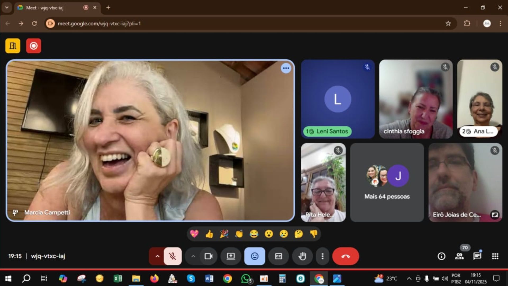Toggle the emoji reactions bar with the smiley button
The height and width of the screenshot is (286, 508).
pos(254,256)
